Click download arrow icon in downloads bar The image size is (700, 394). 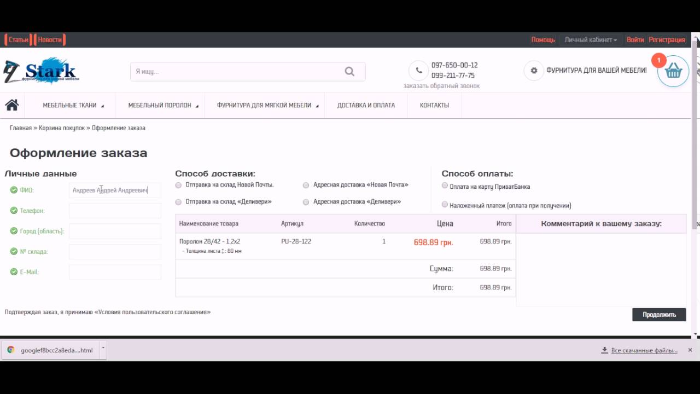tap(604, 350)
